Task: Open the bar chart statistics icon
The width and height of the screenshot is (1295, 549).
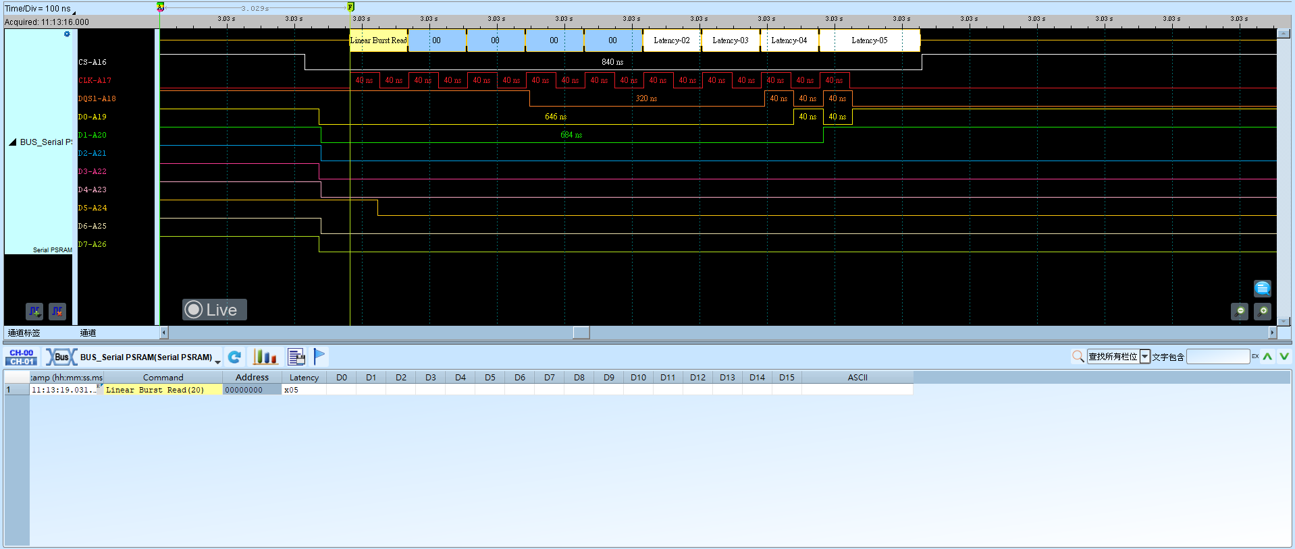Action: pyautogui.click(x=265, y=357)
